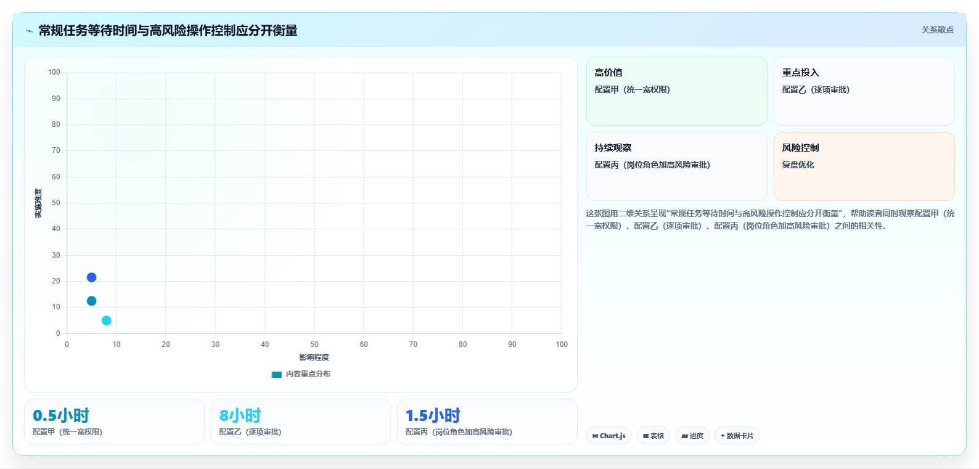Click 配置丙 label under 1.5小时

pos(459,432)
